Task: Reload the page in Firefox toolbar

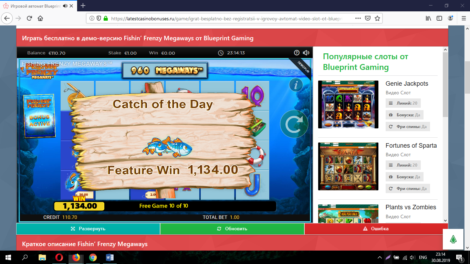Action: tap(29, 18)
